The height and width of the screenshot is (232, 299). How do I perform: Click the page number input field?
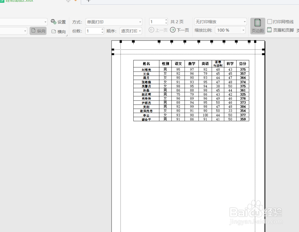point(157,22)
